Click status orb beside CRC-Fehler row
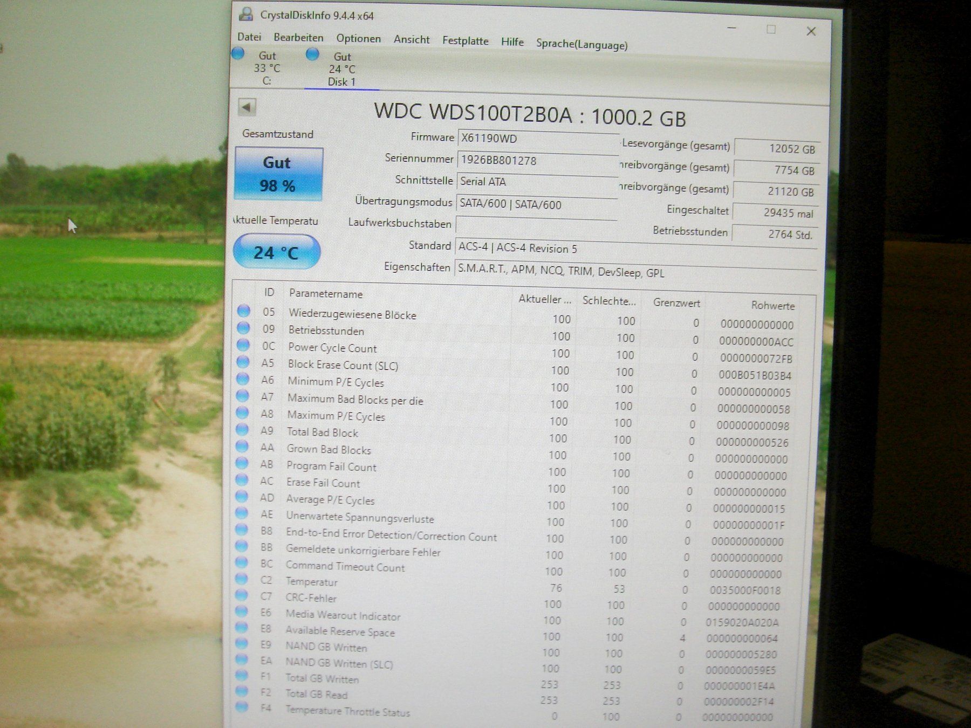The width and height of the screenshot is (971, 728). [x=242, y=595]
